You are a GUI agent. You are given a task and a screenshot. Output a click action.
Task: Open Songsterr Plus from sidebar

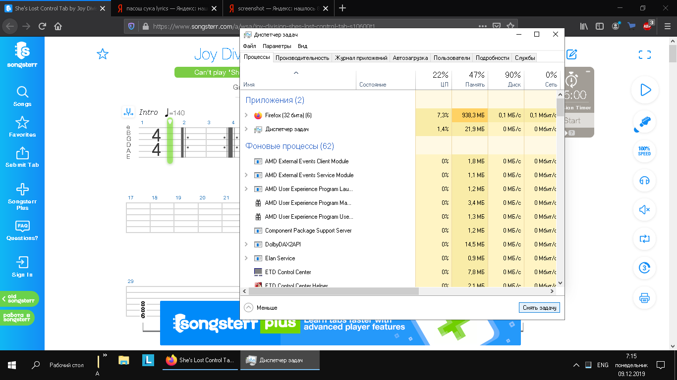click(22, 197)
